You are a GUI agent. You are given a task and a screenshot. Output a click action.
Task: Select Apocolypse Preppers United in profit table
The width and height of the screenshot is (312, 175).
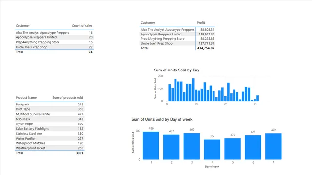pyautogui.click(x=161, y=34)
